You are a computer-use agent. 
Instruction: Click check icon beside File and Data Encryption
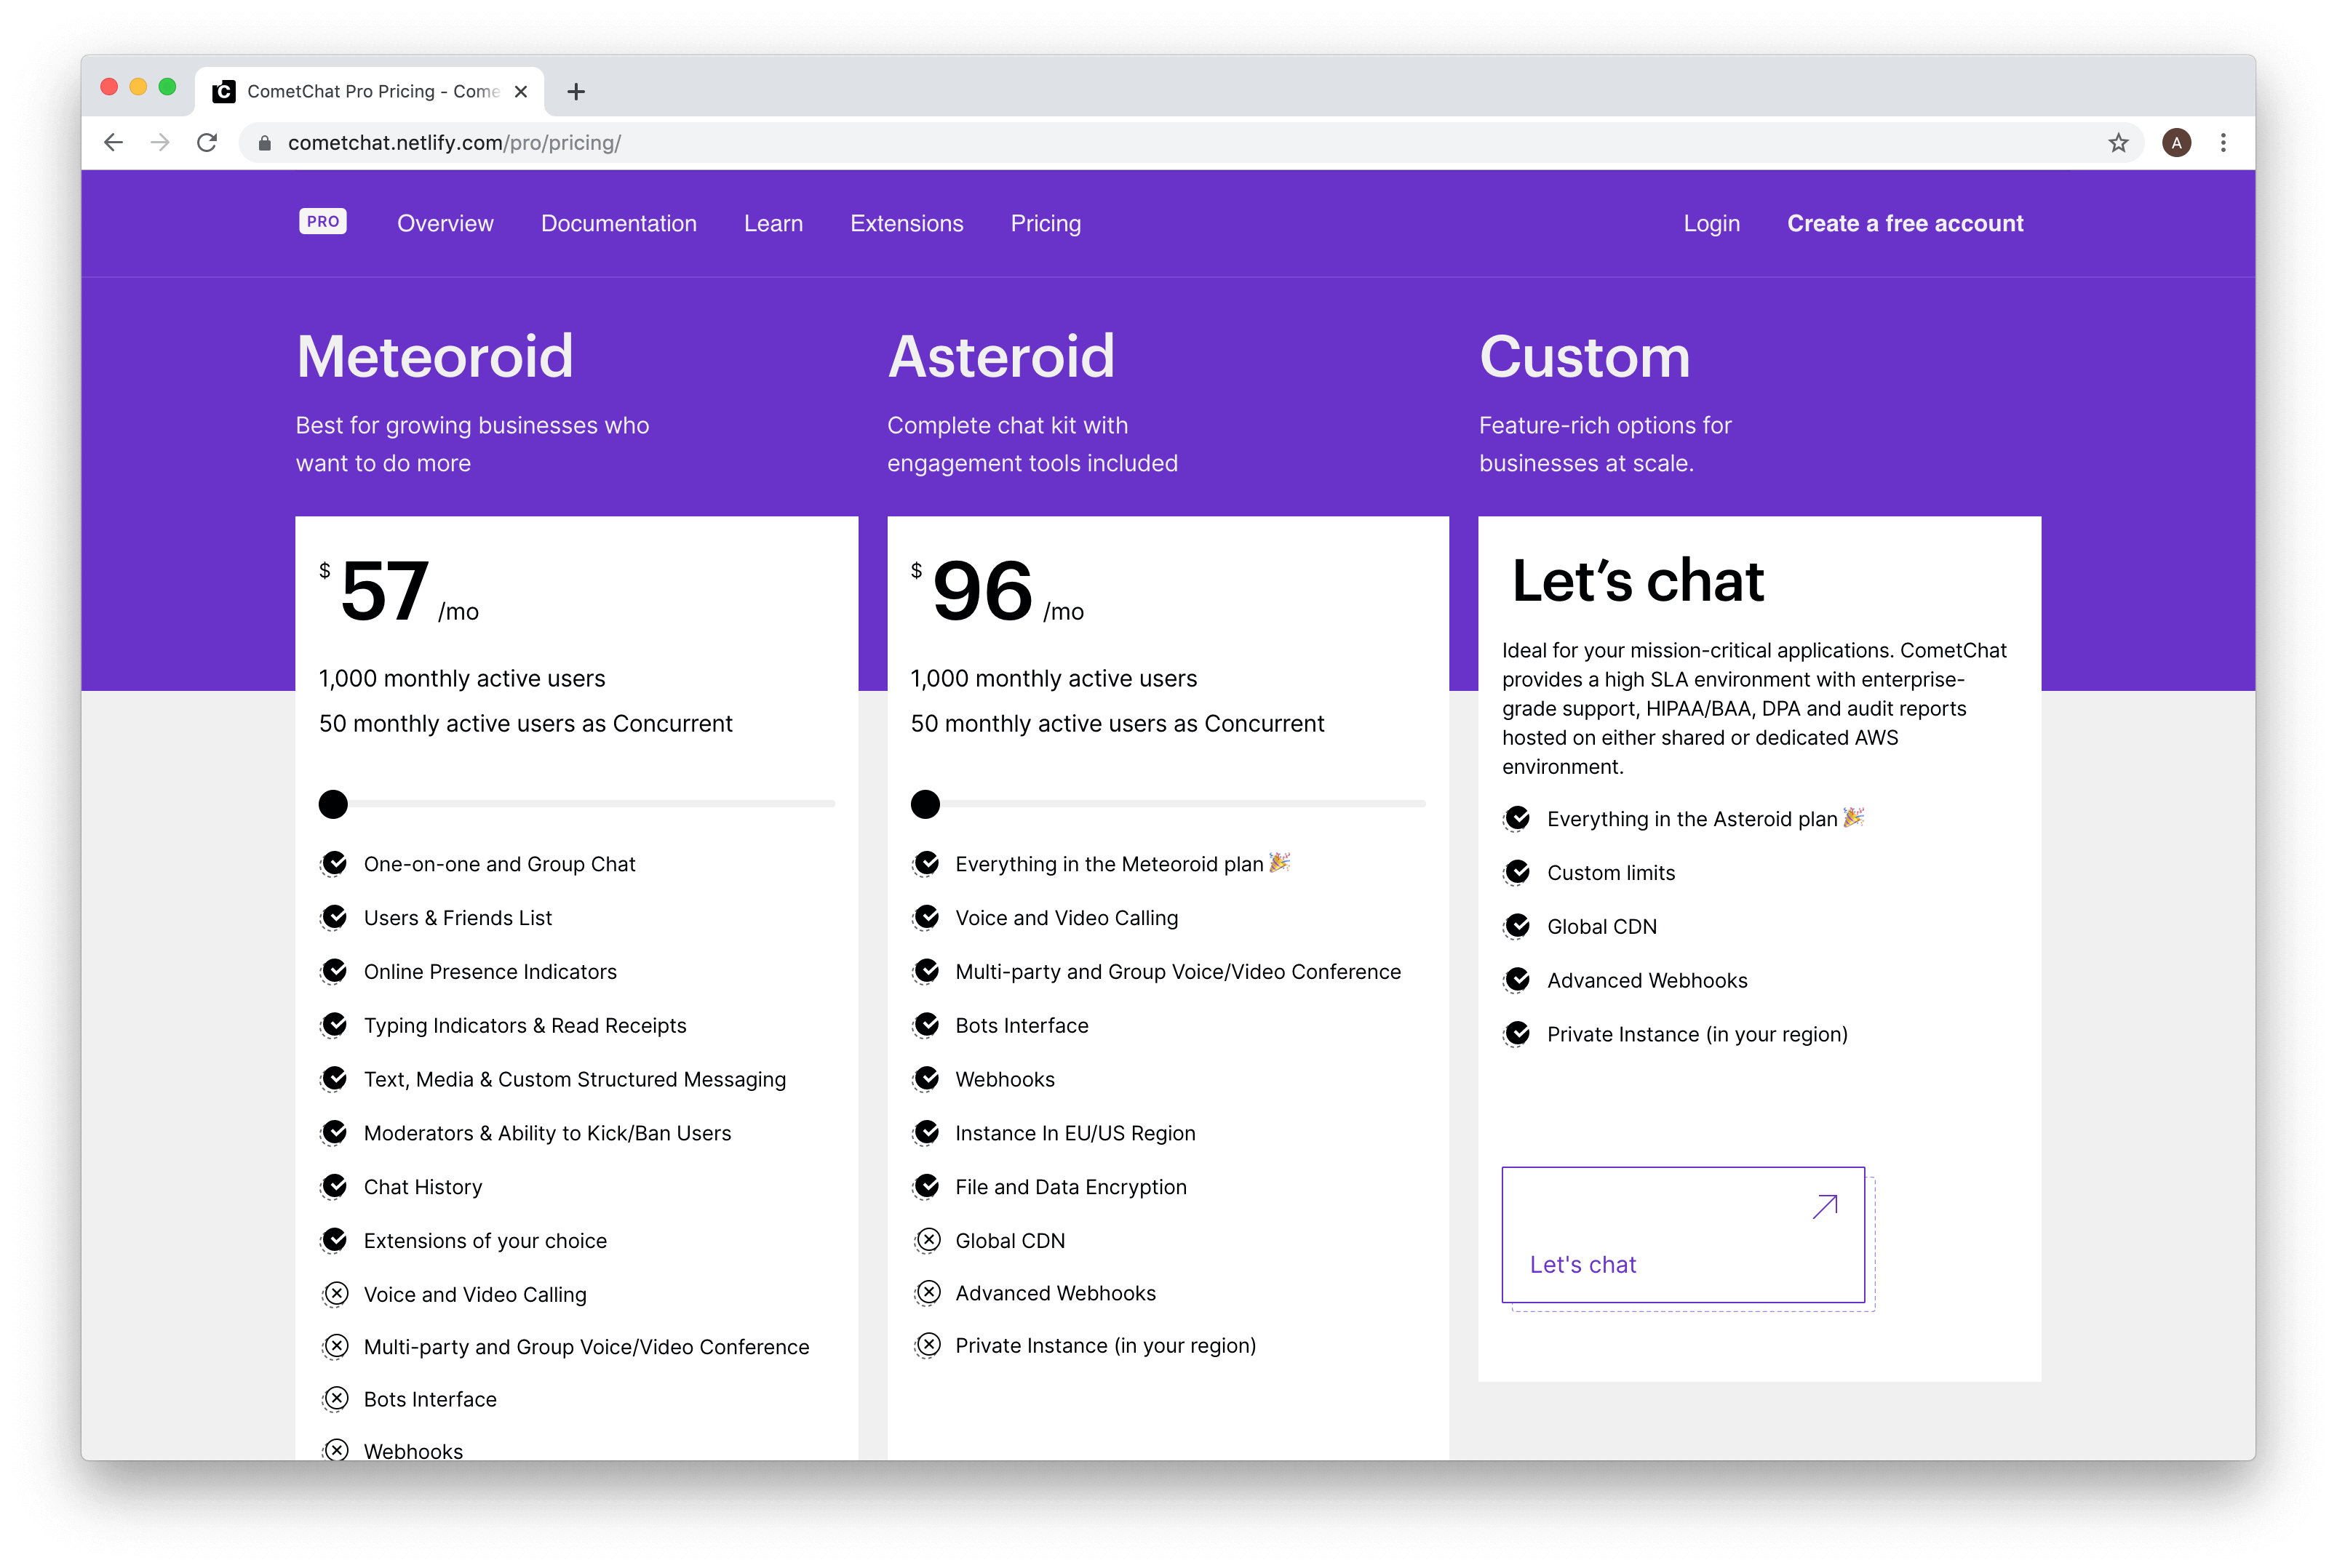(x=926, y=1186)
